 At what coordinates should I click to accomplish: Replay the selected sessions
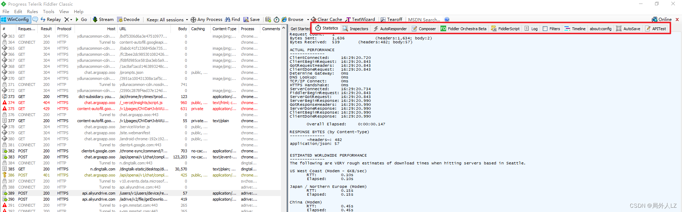(51, 20)
